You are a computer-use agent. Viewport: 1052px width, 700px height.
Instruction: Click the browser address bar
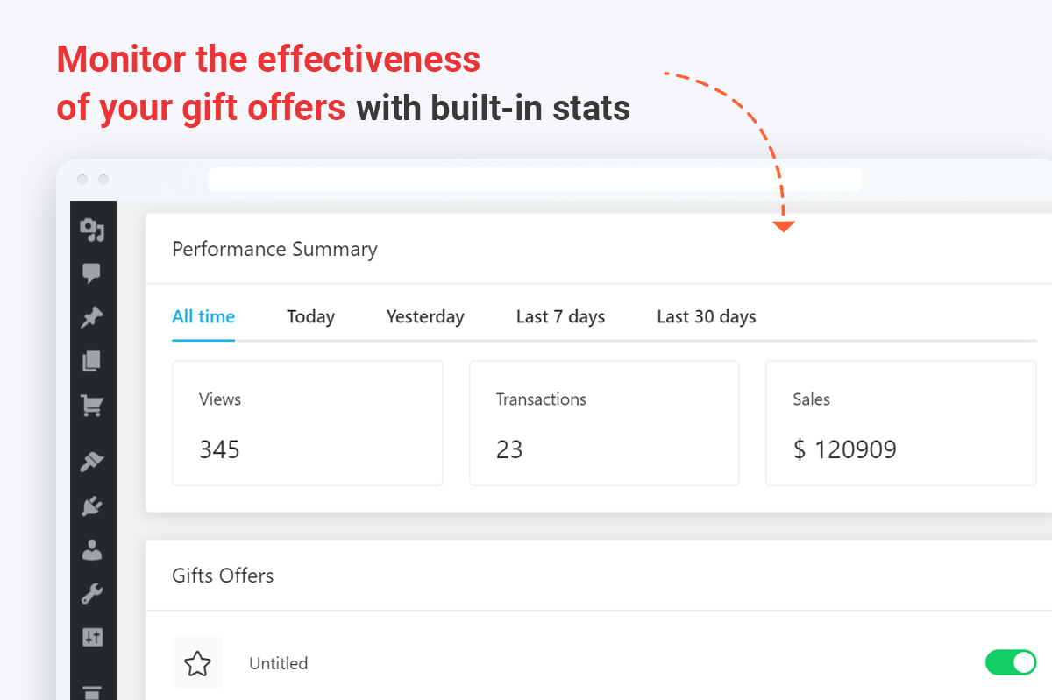(x=535, y=180)
